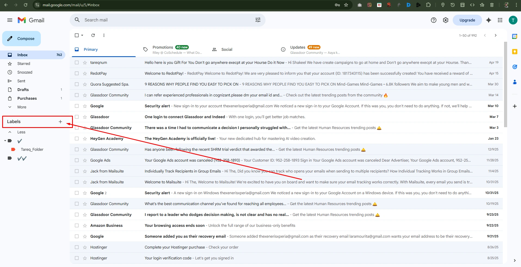Go to the older page arrow
This screenshot has height=267, width=521.
pyautogui.click(x=496, y=35)
